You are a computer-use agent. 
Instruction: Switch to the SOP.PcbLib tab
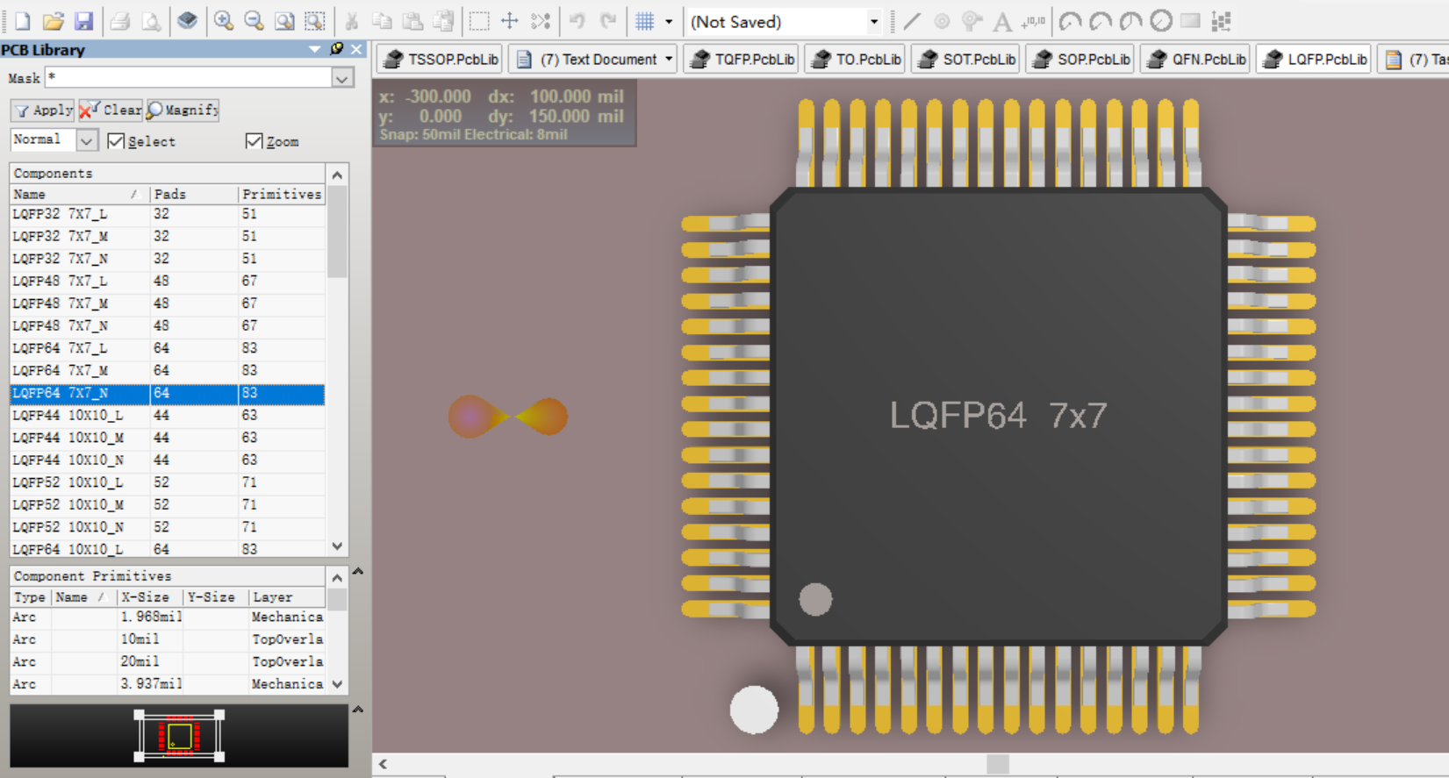pyautogui.click(x=1080, y=59)
